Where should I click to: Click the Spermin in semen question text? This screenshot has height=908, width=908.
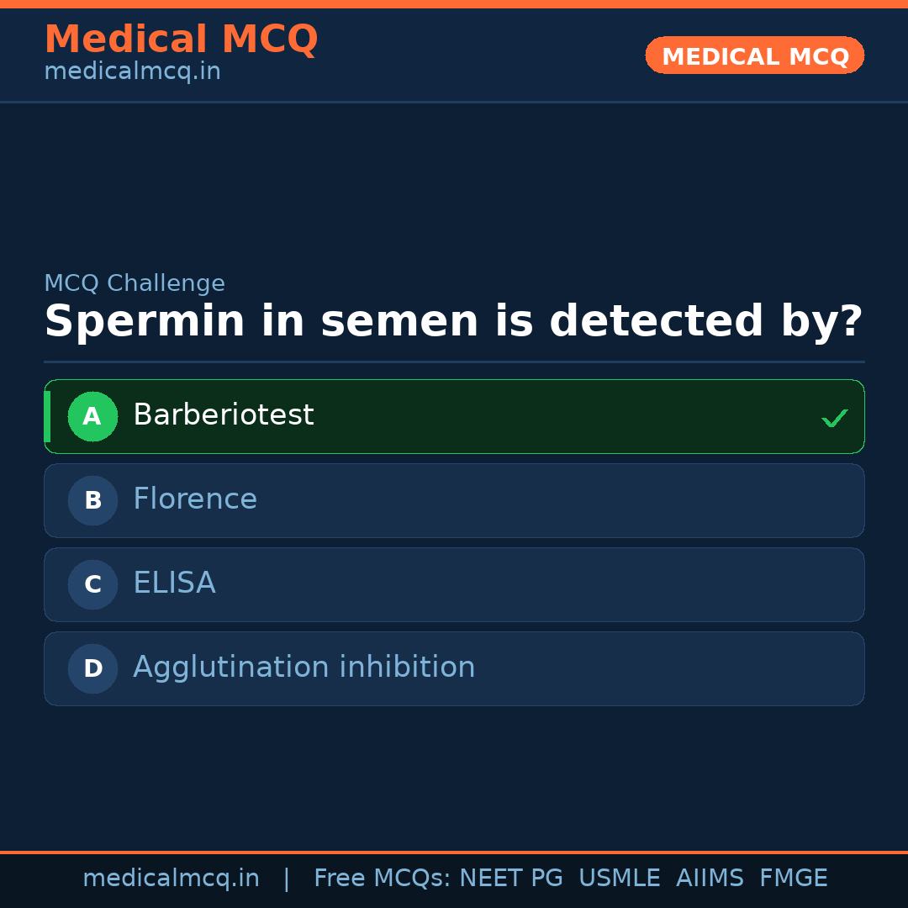tap(453, 322)
